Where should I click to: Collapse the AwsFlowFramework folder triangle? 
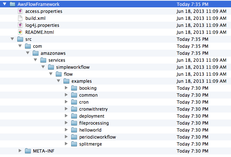[x=4, y=4]
